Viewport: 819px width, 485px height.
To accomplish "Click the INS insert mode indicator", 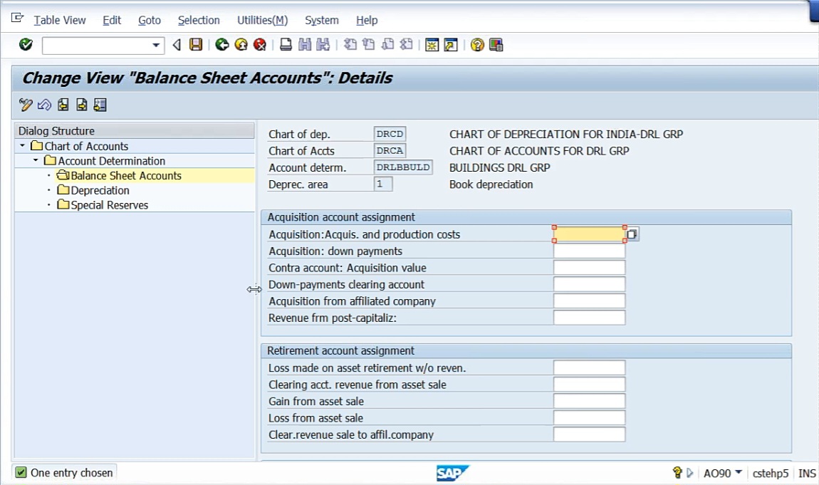I will point(806,473).
